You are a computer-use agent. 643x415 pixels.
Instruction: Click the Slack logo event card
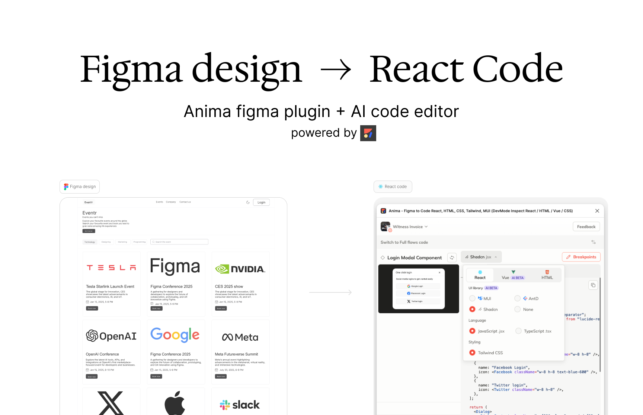coord(240,405)
